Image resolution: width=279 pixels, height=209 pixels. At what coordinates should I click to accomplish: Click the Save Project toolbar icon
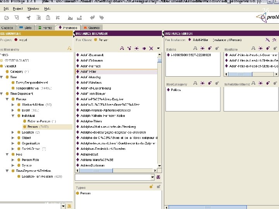17,17
